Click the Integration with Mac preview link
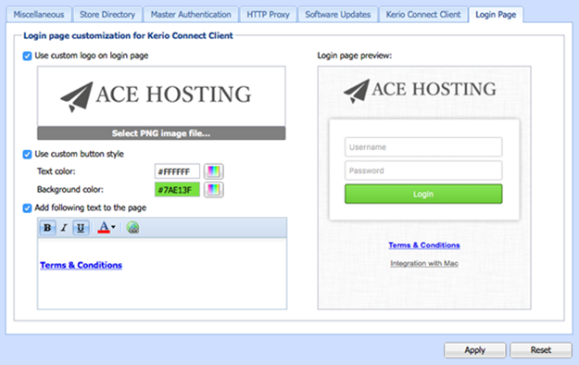This screenshot has height=365, width=579. pos(424,263)
